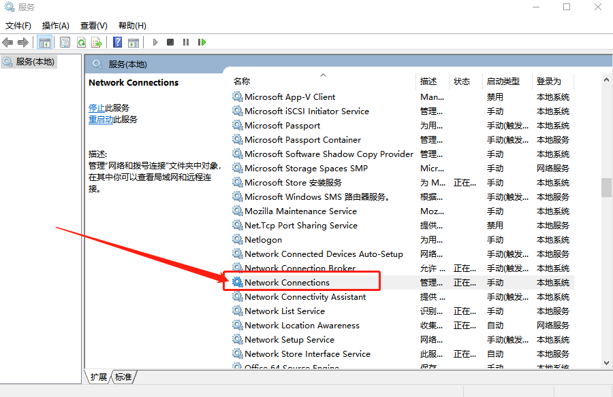Click the Back arrow in toolbar
Image resolution: width=613 pixels, height=397 pixels.
[x=8, y=42]
